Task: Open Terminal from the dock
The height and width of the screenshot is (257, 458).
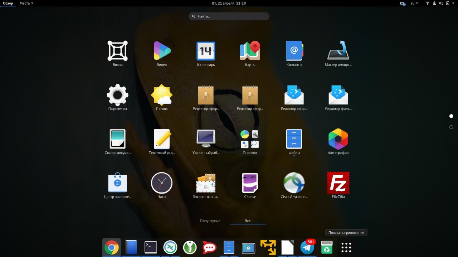Action: pos(151,247)
